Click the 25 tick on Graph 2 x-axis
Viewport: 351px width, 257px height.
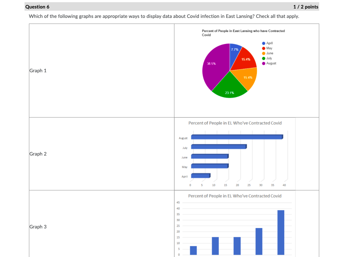[249, 185]
